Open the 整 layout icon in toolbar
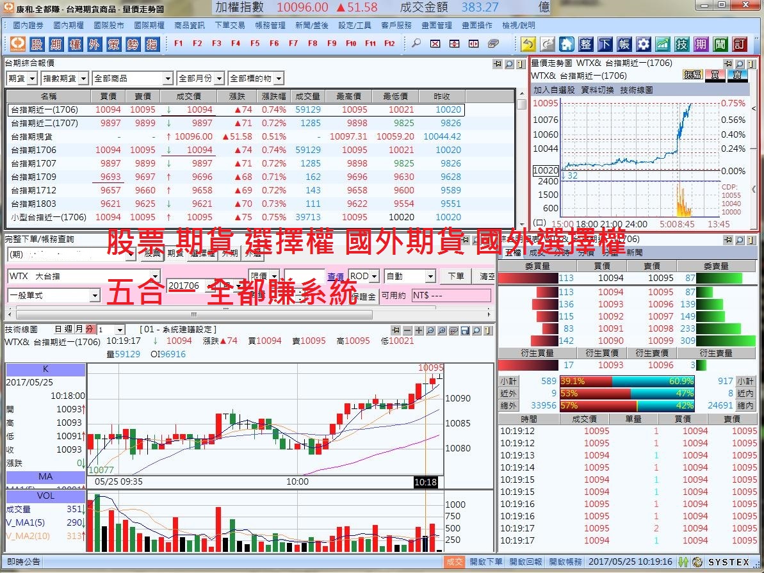 [586, 44]
